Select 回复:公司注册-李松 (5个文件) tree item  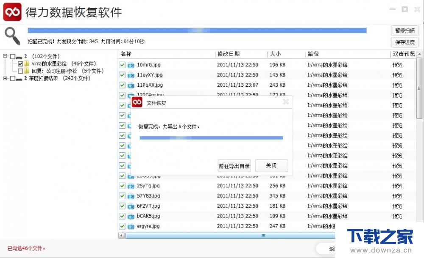point(67,71)
